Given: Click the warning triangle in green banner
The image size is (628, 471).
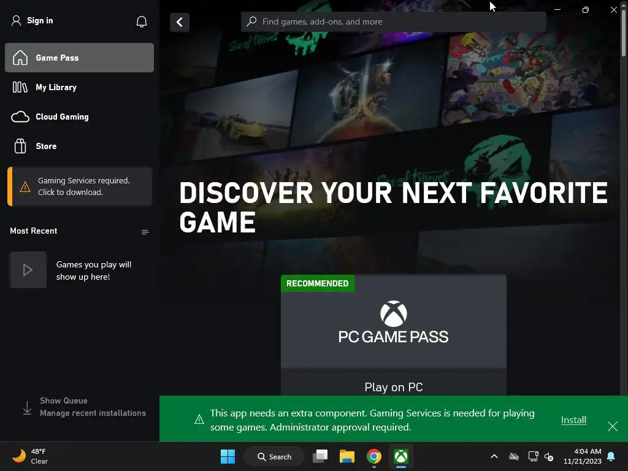Looking at the screenshot, I should [x=199, y=419].
